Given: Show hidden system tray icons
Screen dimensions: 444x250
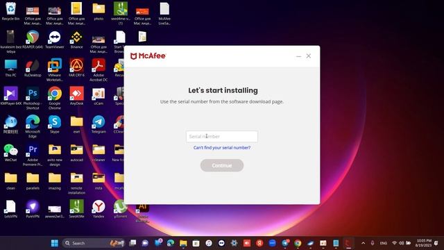Looking at the screenshot, I should pos(364,243).
